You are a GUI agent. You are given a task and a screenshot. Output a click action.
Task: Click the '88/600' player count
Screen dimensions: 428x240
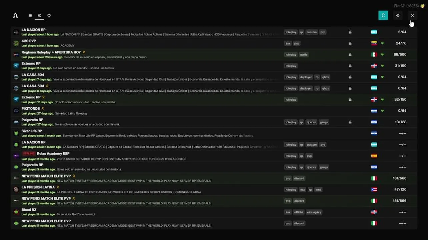coord(400,55)
